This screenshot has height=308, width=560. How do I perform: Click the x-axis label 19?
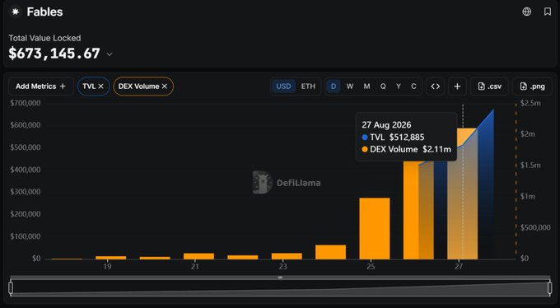pos(107,267)
